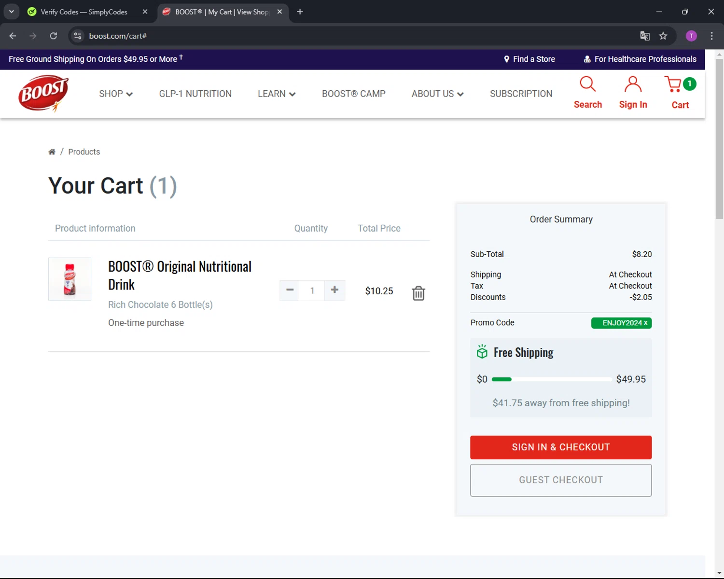Click the Sub-Total $8.20 value
724x579 pixels.
point(642,254)
